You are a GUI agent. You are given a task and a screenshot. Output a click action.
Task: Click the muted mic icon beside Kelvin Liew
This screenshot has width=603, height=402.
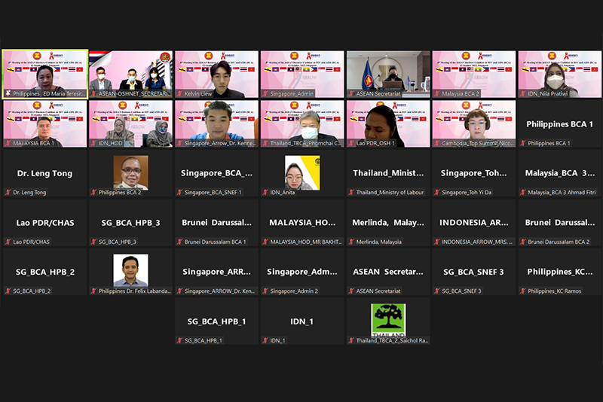(179, 94)
